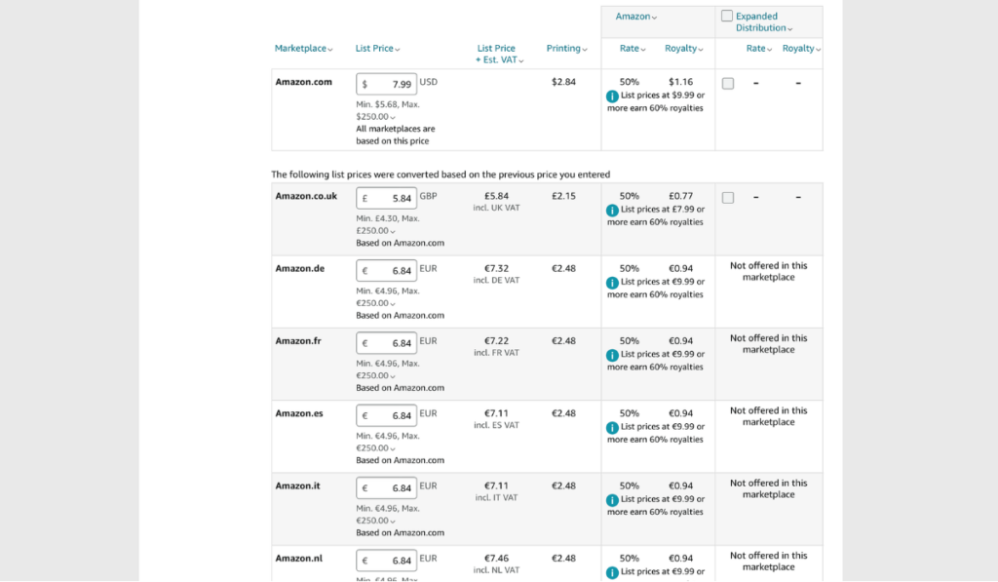Select Amazon.de marketplace name

coord(300,269)
